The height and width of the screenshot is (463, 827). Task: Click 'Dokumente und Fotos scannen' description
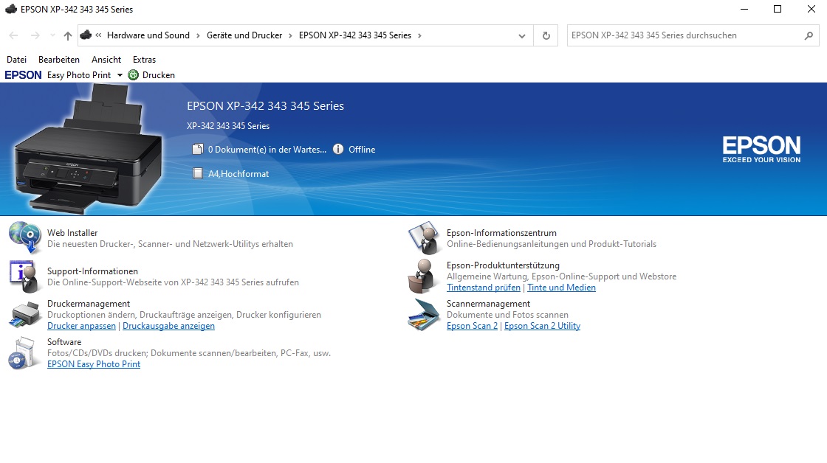[x=507, y=315]
